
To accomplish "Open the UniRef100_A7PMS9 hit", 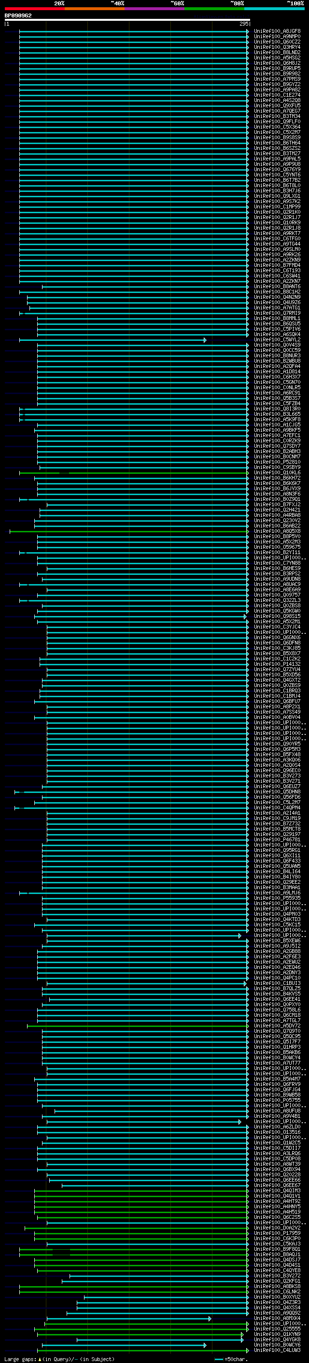I will coord(277,79).
